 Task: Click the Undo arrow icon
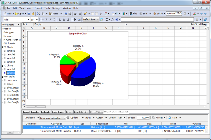pos(75,14)
